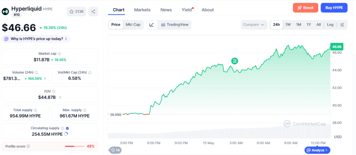Click the circular supply progress ring

(x=66, y=134)
